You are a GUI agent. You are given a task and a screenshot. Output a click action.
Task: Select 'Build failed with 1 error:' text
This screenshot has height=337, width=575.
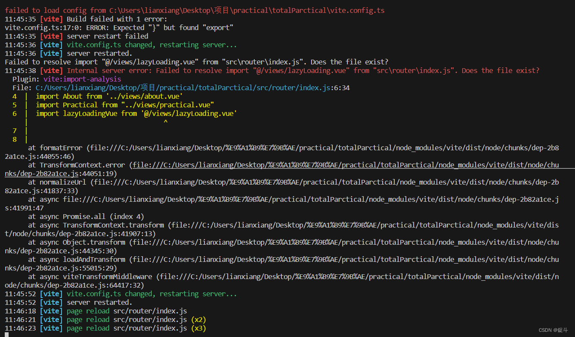pyautogui.click(x=117, y=19)
